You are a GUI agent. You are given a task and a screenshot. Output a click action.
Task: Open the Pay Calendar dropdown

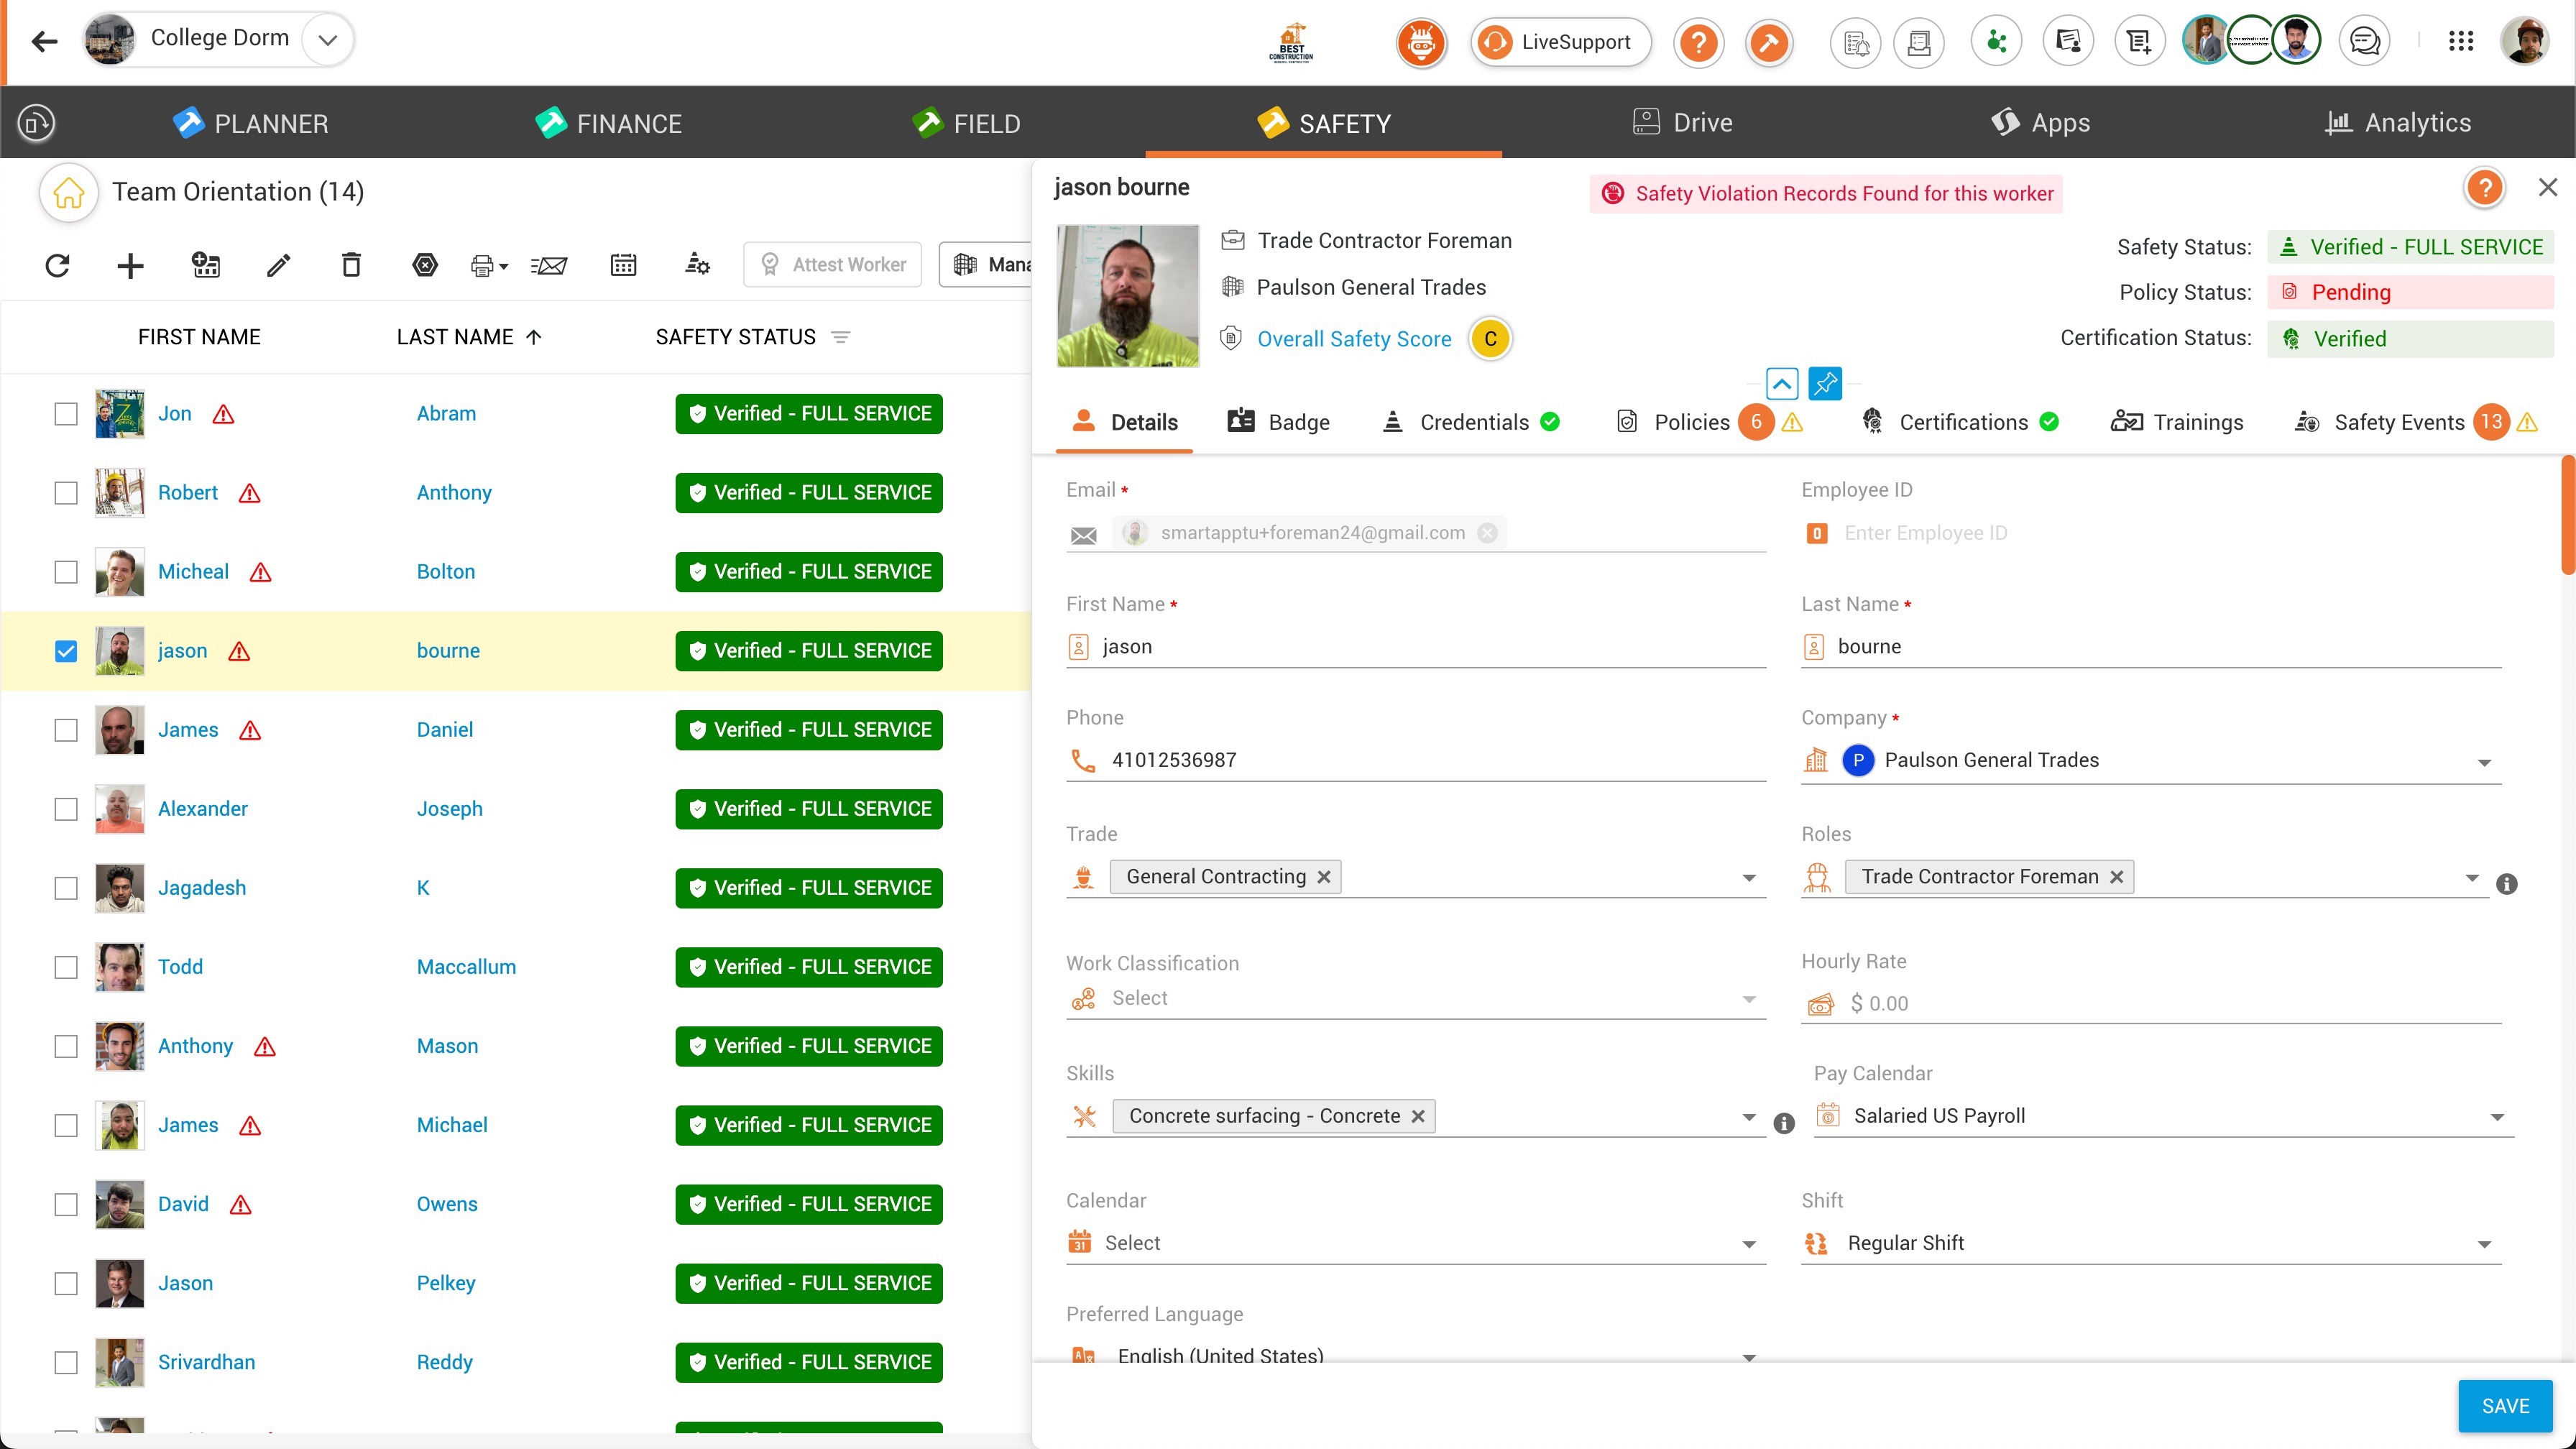2164,1116
